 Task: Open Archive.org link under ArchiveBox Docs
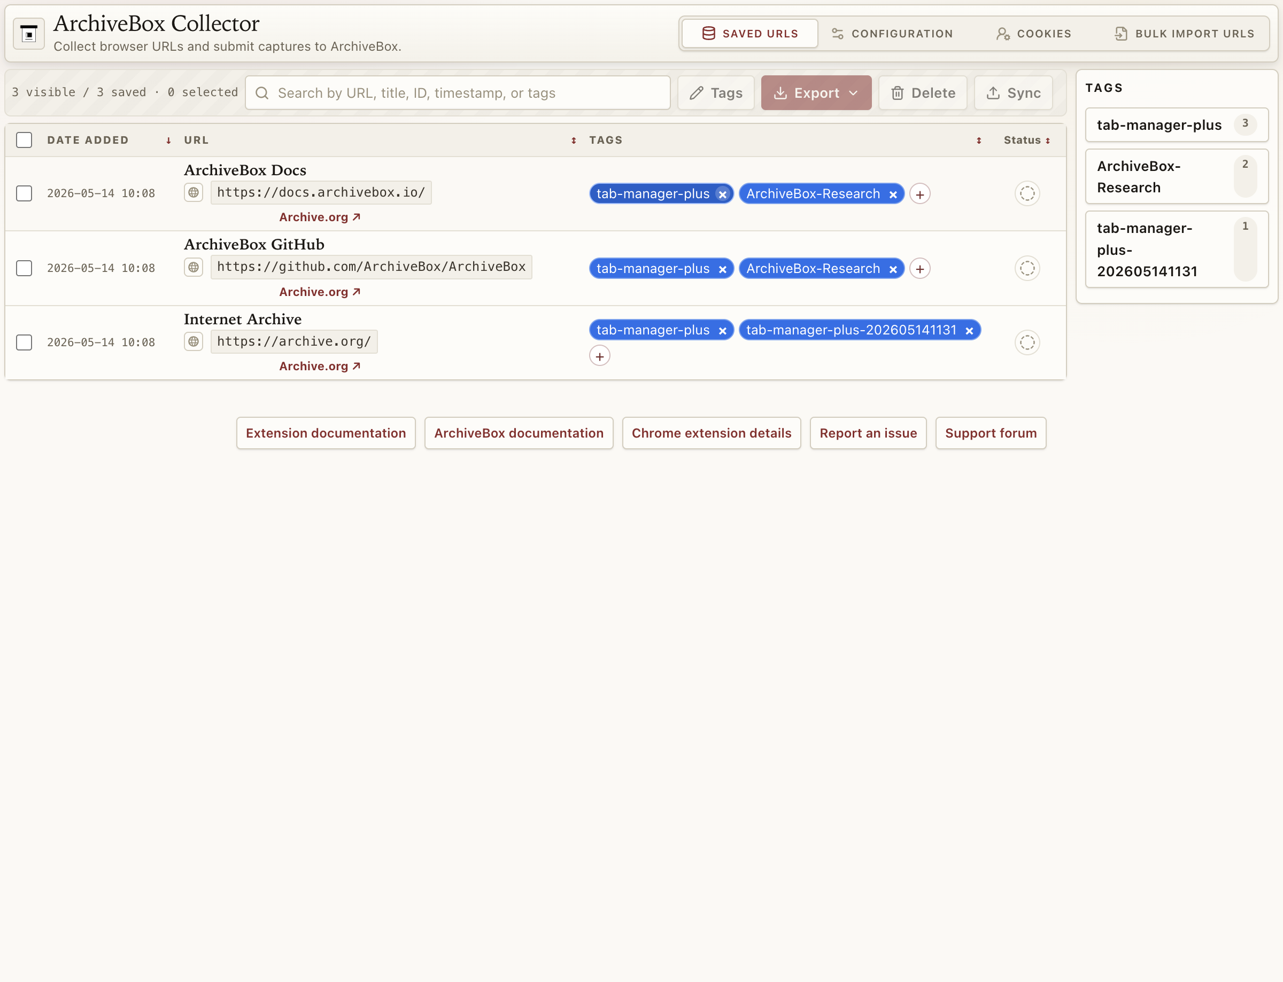pyautogui.click(x=320, y=217)
